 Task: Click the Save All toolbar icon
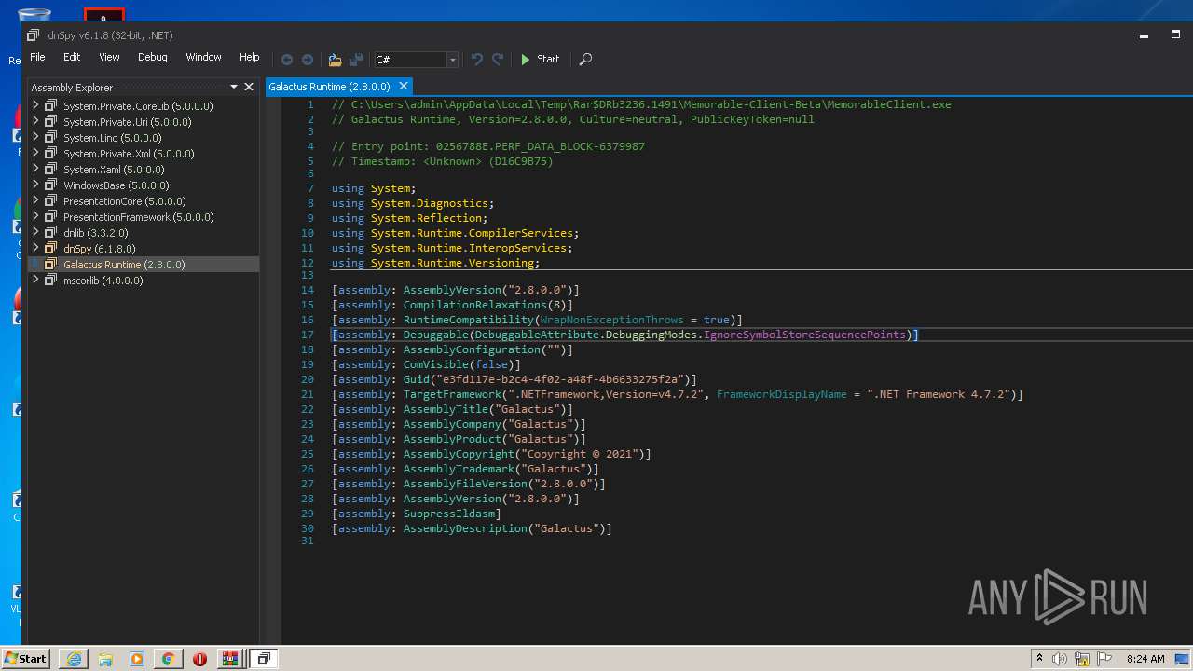355,59
